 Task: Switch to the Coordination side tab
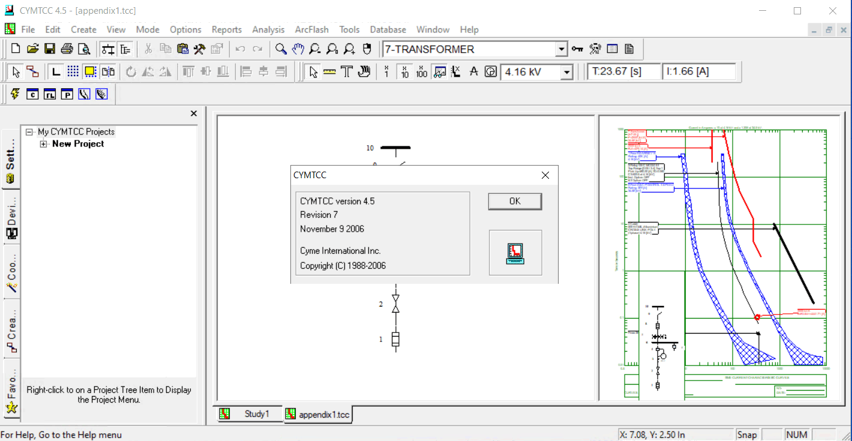point(10,272)
